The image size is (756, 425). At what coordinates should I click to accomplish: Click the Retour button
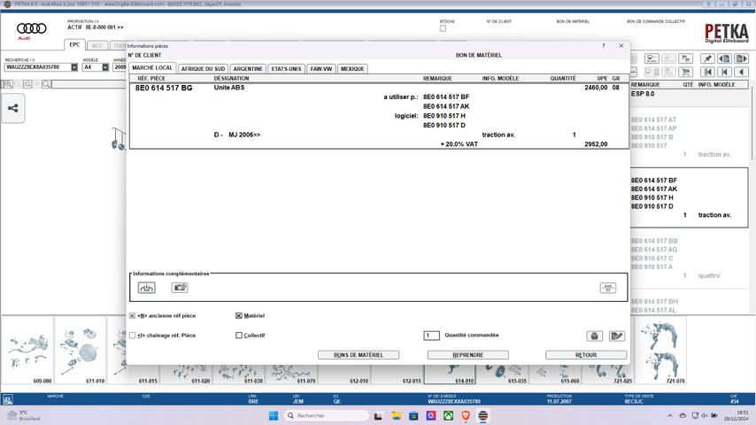click(586, 355)
